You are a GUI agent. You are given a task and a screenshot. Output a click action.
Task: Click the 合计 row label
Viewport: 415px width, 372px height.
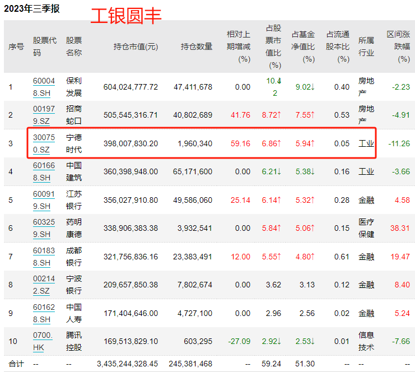pyautogui.click(x=16, y=364)
